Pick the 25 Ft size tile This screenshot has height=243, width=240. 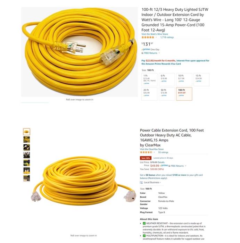point(149,94)
